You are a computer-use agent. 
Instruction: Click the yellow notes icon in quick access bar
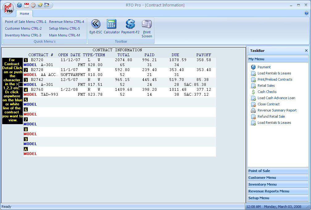[x=40, y=5]
